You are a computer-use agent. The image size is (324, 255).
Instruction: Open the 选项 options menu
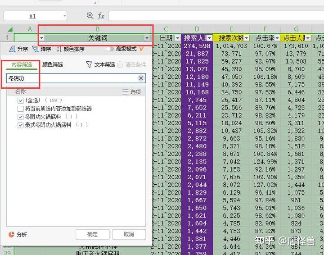pyautogui.click(x=131, y=92)
